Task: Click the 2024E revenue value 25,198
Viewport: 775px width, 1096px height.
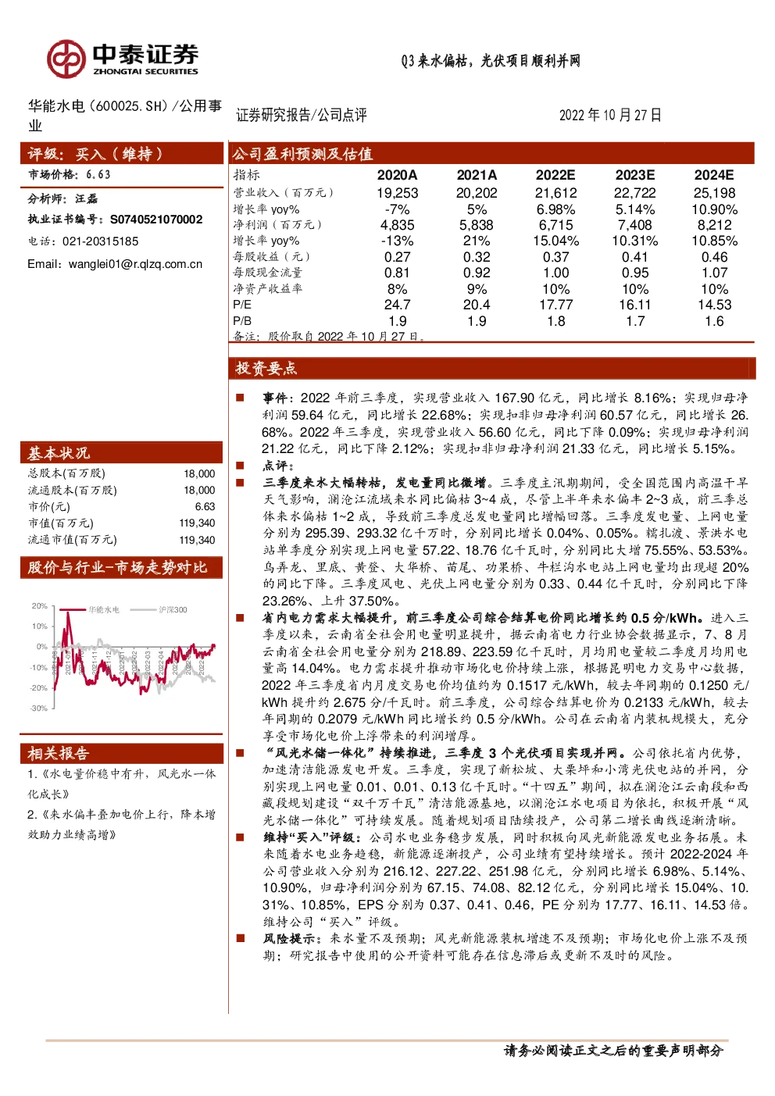Action: coord(714,193)
